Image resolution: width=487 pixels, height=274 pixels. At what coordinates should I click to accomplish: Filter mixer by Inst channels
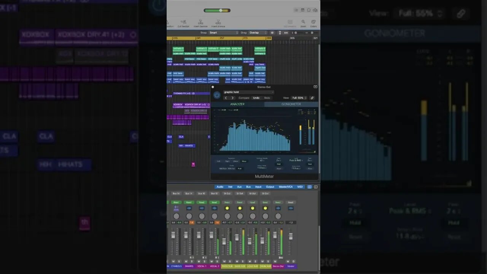pos(230,187)
